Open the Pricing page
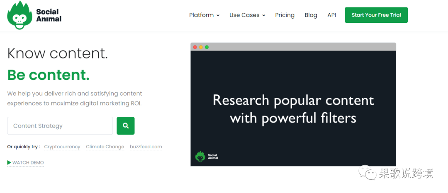The image size is (448, 193). pos(285,15)
